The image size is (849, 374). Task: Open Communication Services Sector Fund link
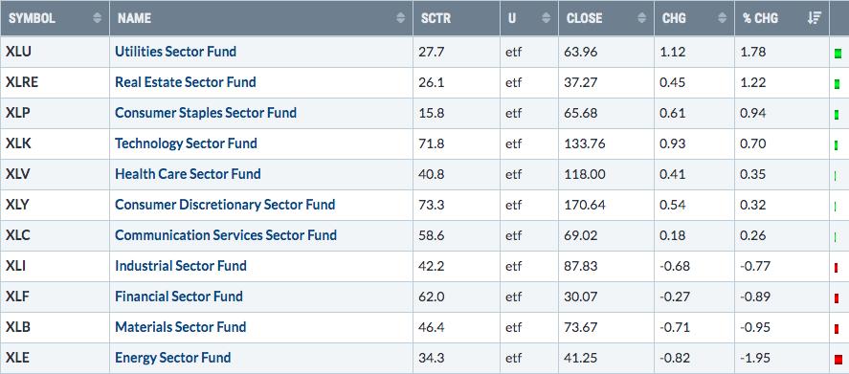click(226, 235)
